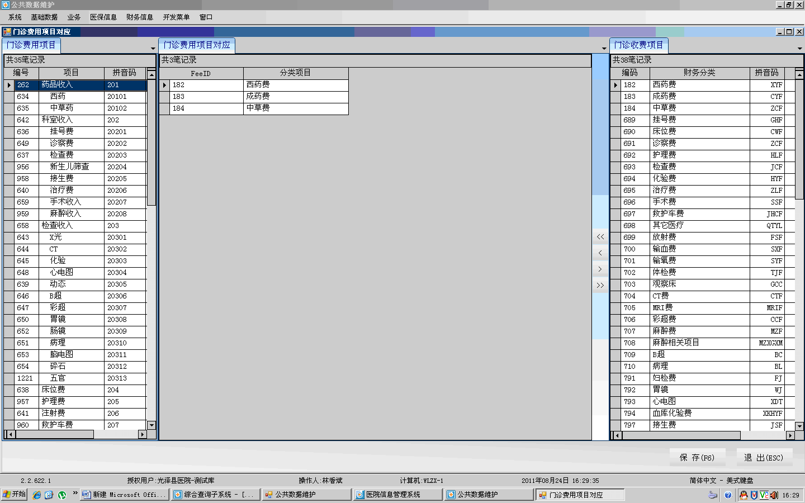Image resolution: width=805 pixels, height=503 pixels.
Task: Select the 药品收入 row in the left list
Action: 75,85
